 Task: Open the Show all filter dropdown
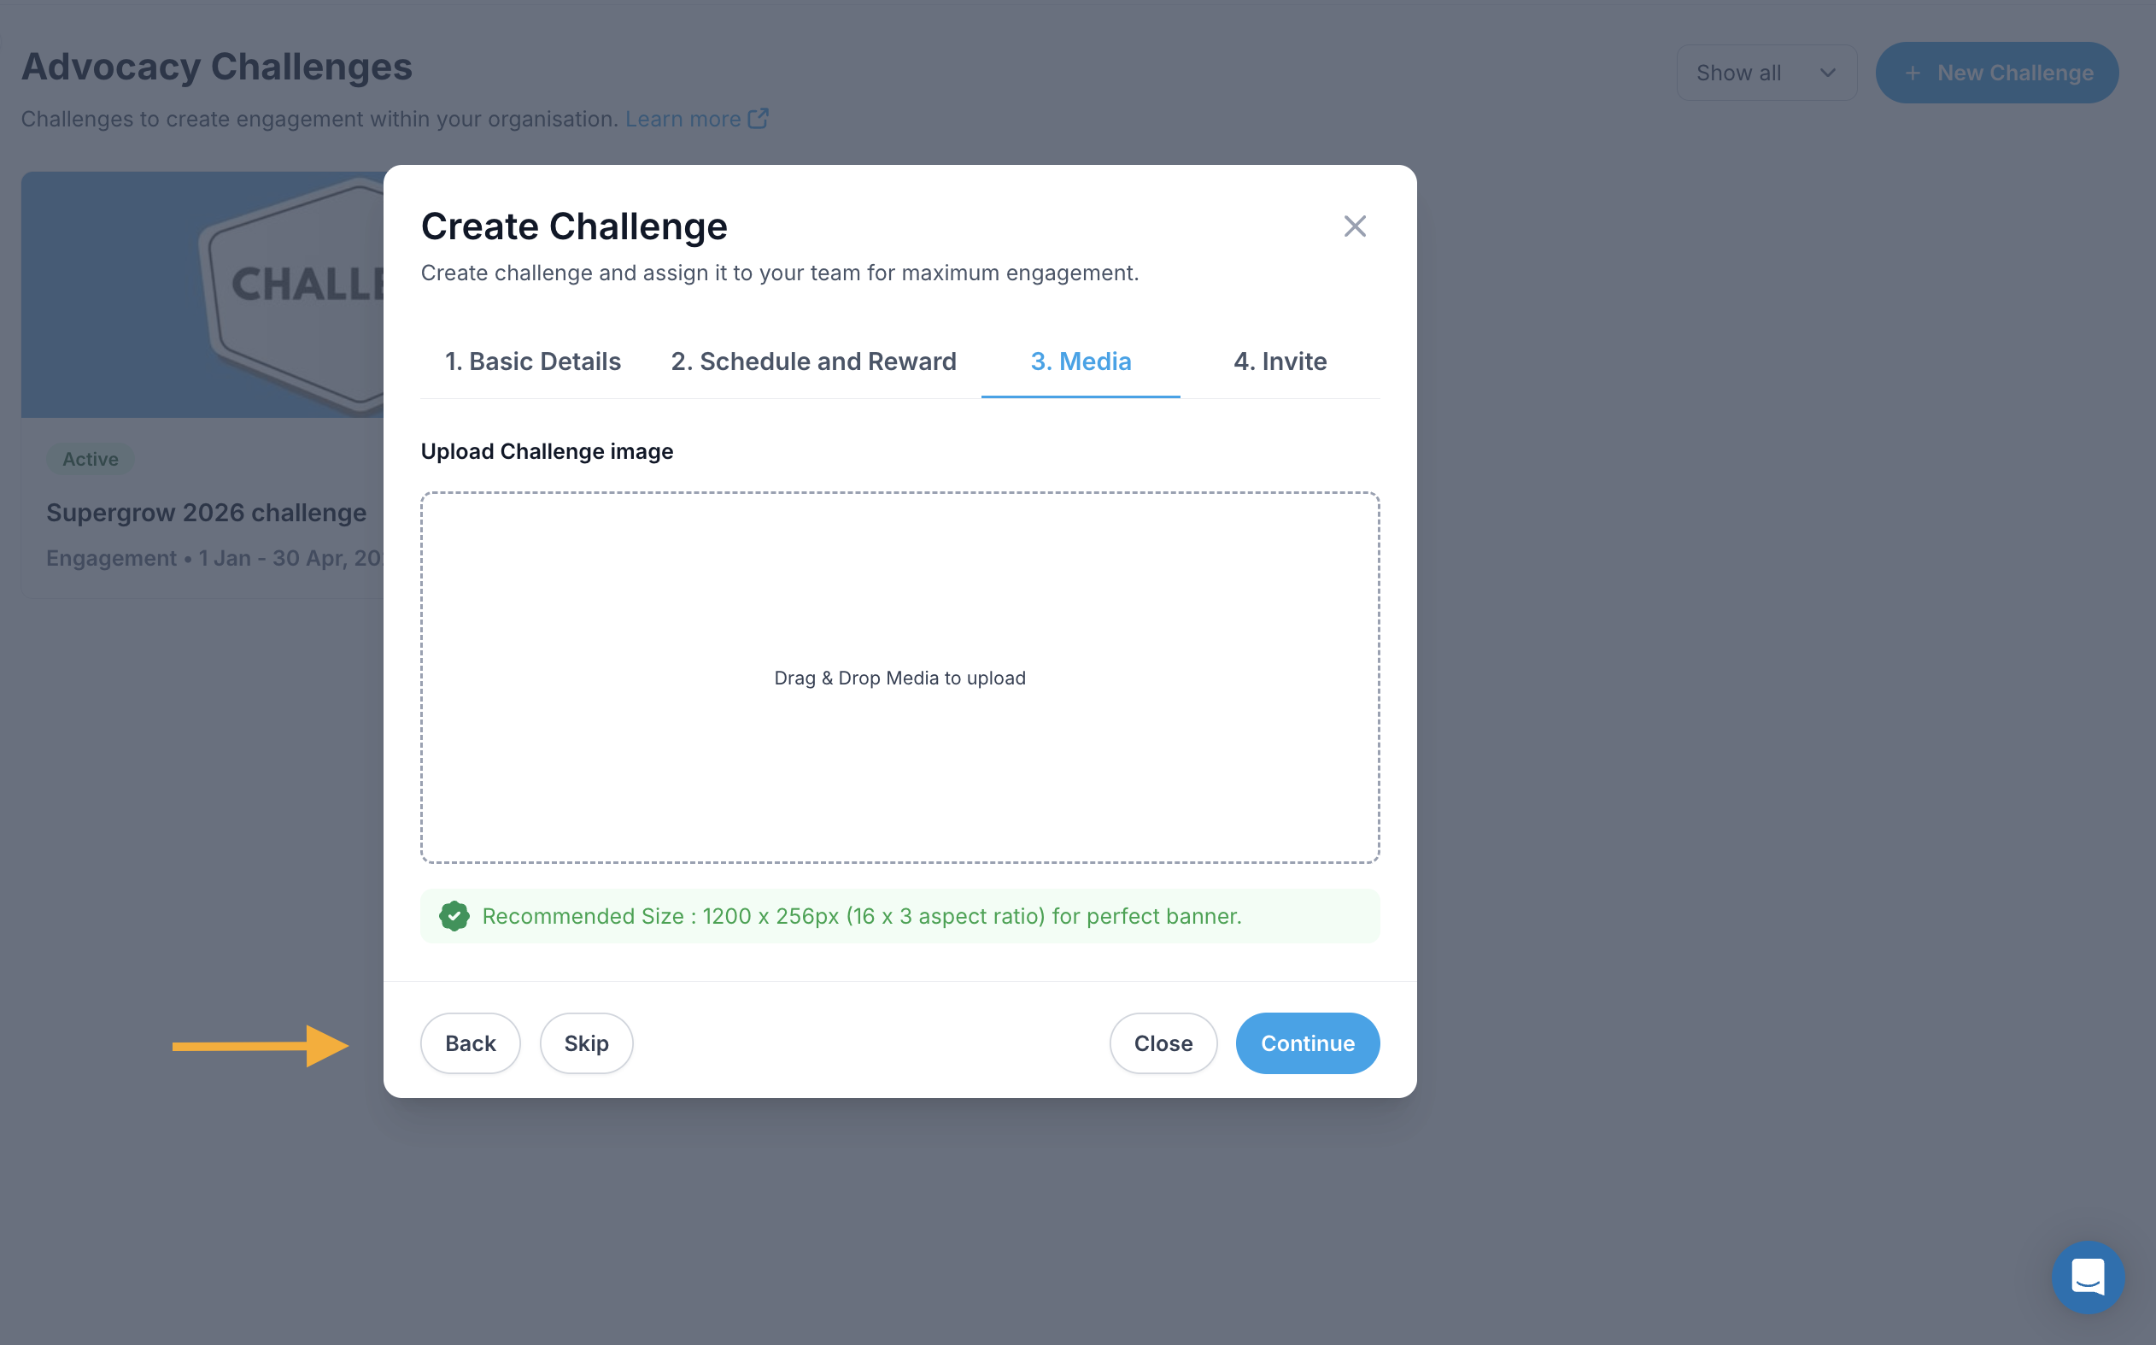point(1766,73)
